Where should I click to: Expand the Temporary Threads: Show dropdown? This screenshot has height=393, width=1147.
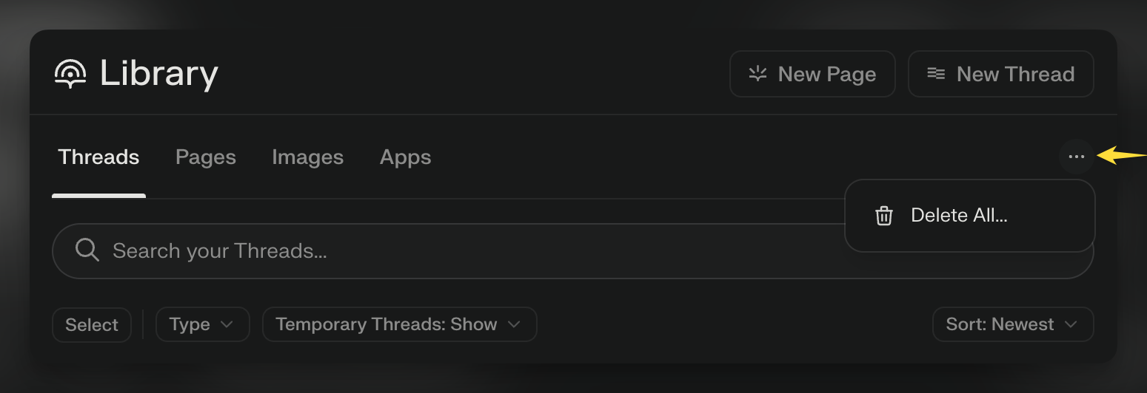click(x=400, y=325)
